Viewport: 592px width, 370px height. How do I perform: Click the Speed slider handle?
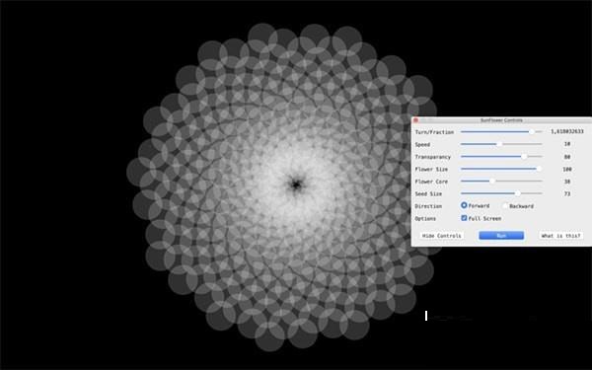coord(499,144)
